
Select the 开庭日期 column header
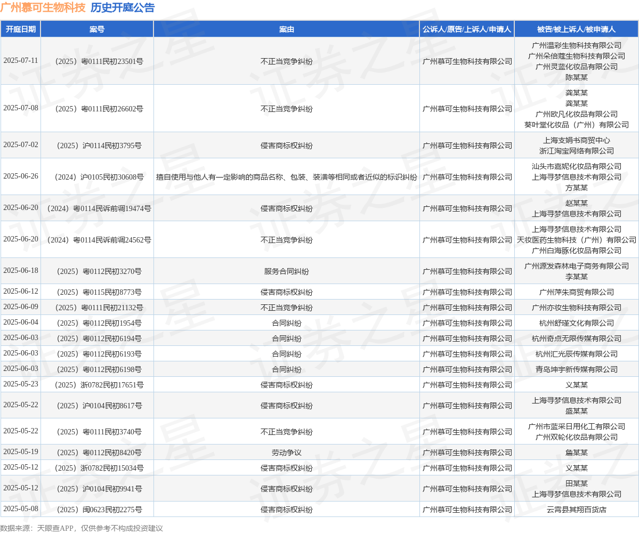click(20, 29)
